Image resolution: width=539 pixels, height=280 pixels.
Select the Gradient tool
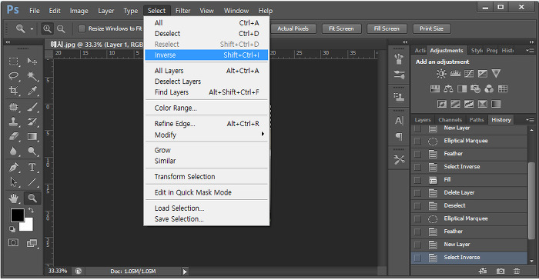pos(32,136)
